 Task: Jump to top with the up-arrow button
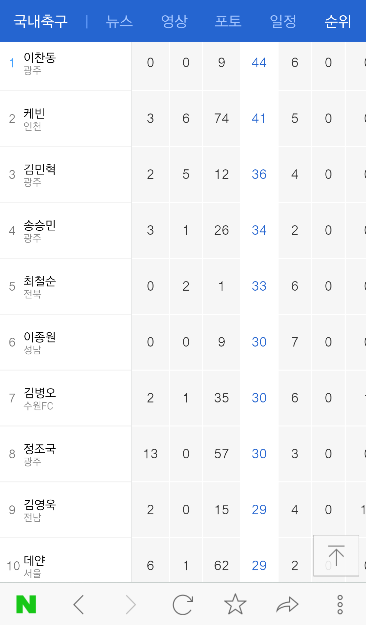[336, 556]
